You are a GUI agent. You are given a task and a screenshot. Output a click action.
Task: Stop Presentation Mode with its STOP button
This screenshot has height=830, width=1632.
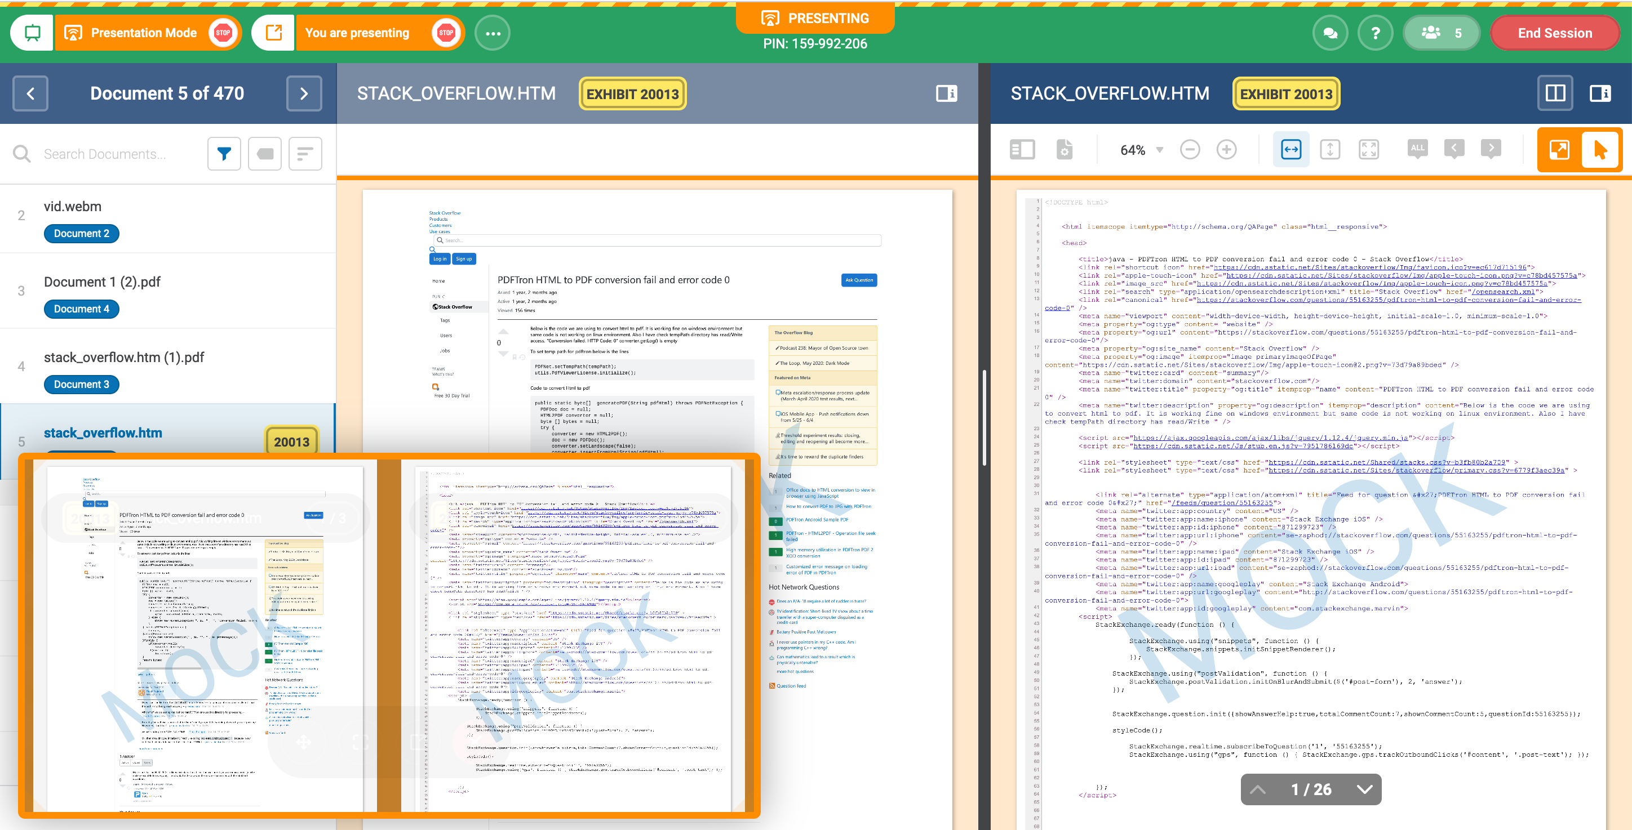click(x=223, y=33)
